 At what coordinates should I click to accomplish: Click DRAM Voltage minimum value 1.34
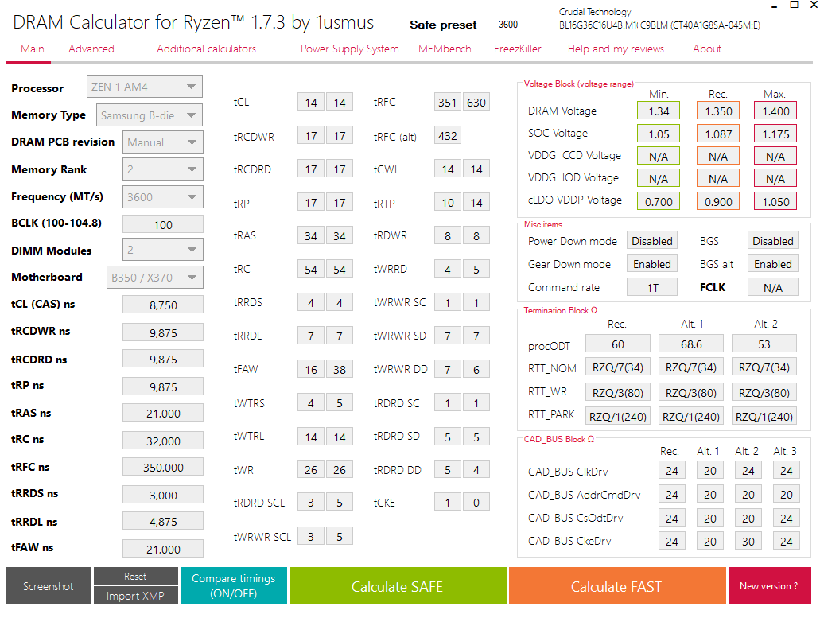click(659, 111)
